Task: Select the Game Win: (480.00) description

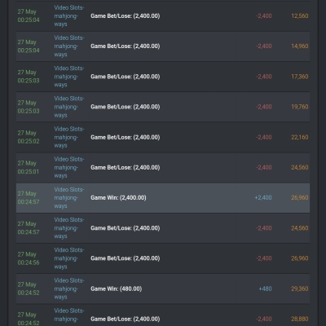Action: (117, 289)
